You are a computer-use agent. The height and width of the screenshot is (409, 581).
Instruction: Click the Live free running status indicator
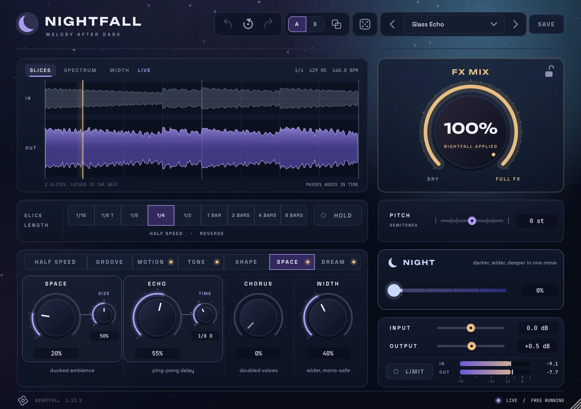click(529, 401)
